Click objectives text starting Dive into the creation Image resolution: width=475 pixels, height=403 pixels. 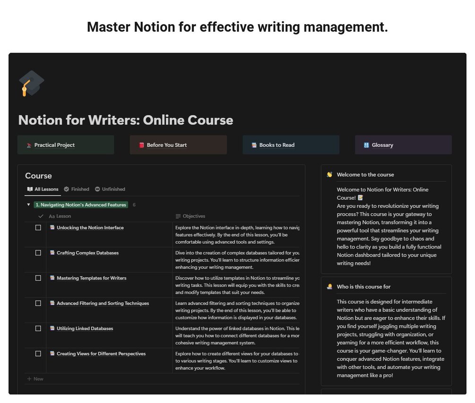tap(237, 260)
